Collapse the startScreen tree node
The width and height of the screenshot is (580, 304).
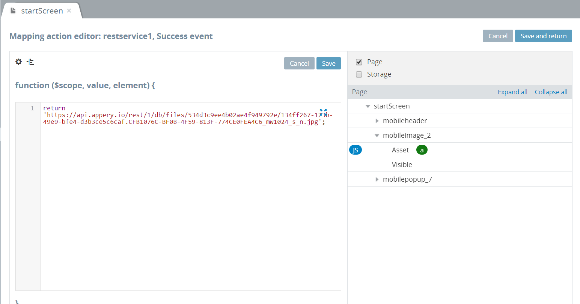(x=368, y=106)
